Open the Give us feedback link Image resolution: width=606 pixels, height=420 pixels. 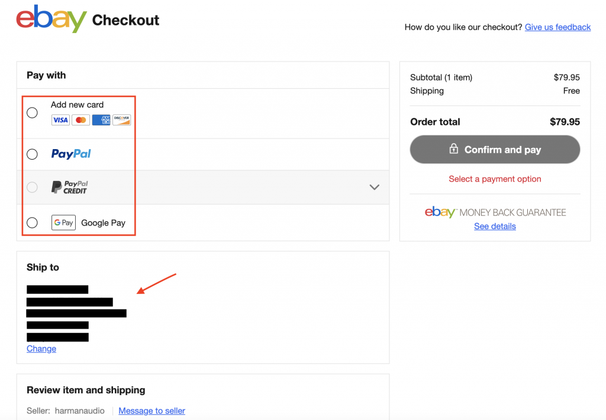point(557,27)
